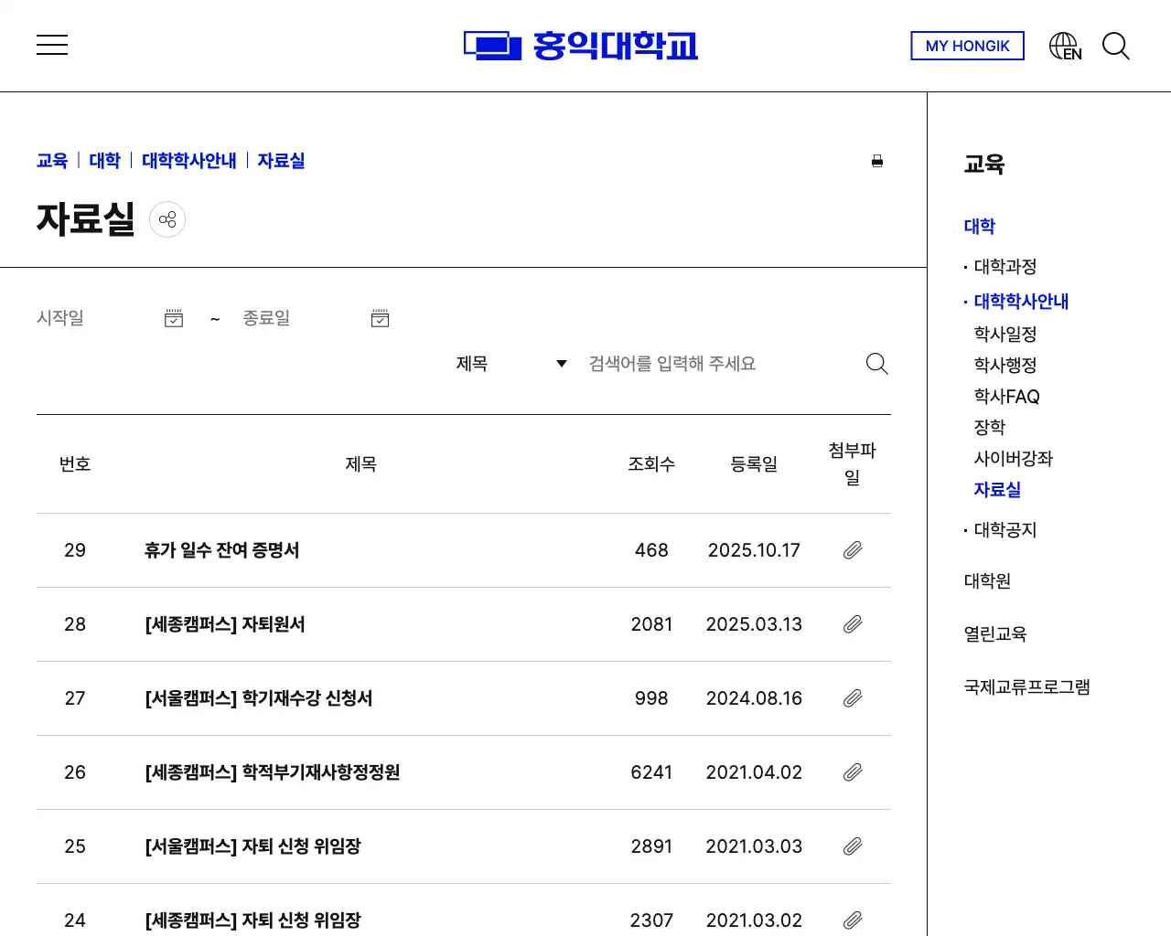
Task: Download attachment for 휴가 일수 잔여 증명서
Action: [x=853, y=549]
